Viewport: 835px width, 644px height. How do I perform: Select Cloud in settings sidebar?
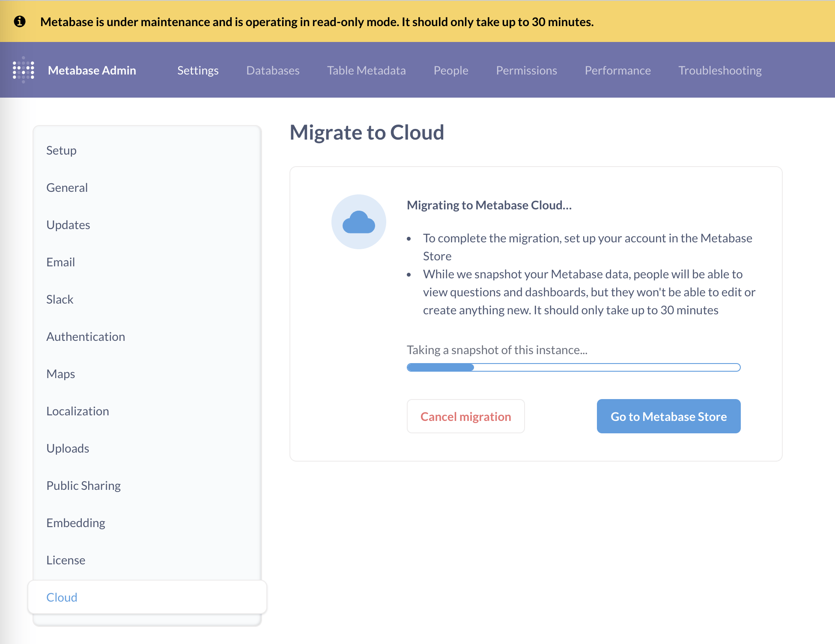(62, 597)
